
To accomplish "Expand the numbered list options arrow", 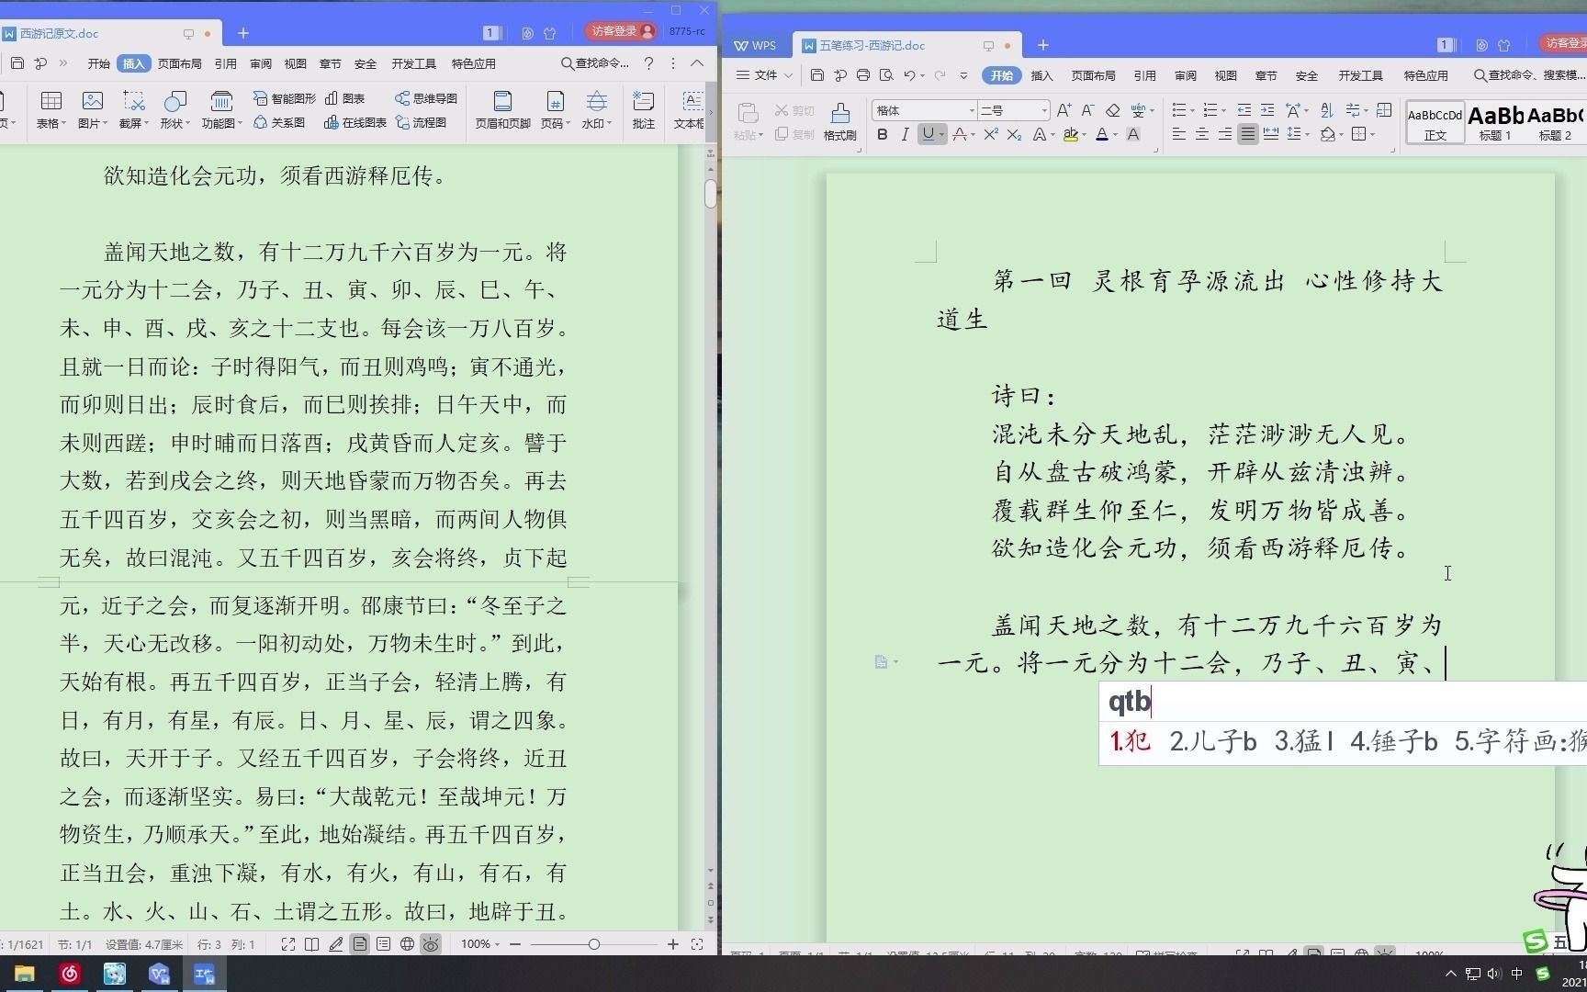I will pos(1225,111).
